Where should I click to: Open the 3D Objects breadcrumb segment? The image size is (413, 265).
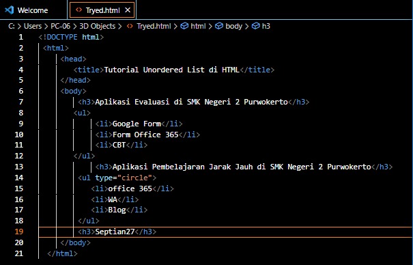coord(97,26)
